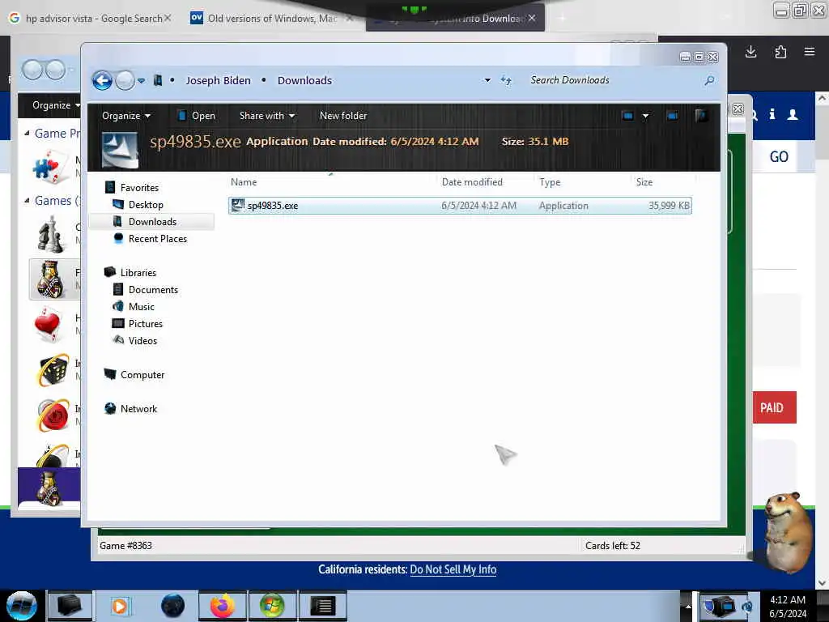Image resolution: width=829 pixels, height=622 pixels.
Task: Open Windows Media Player from taskbar
Action: coord(120,606)
